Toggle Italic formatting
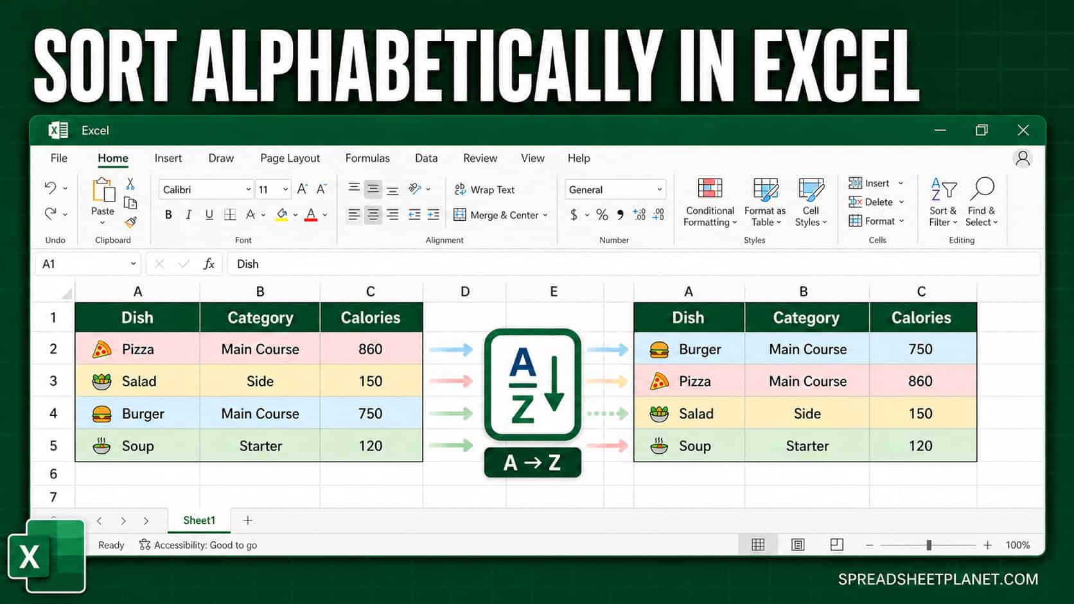Screen dimensions: 1074x604 click(188, 215)
